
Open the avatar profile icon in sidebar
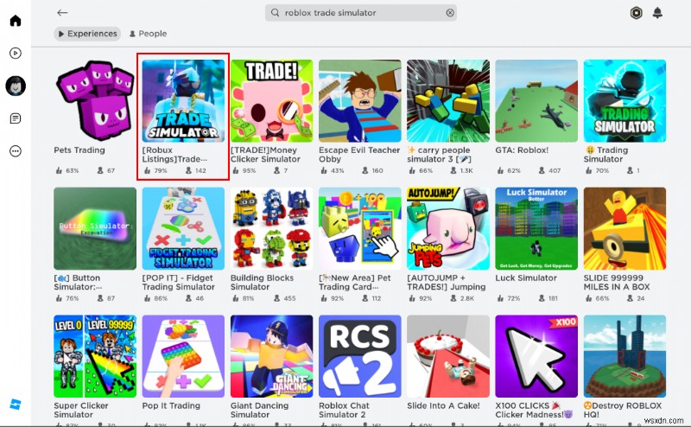pyautogui.click(x=16, y=86)
